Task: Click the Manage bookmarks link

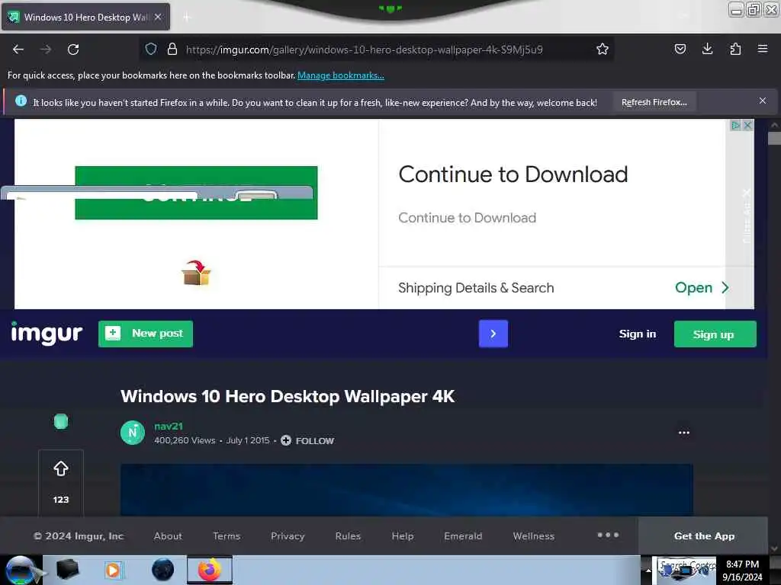Action: pos(341,75)
